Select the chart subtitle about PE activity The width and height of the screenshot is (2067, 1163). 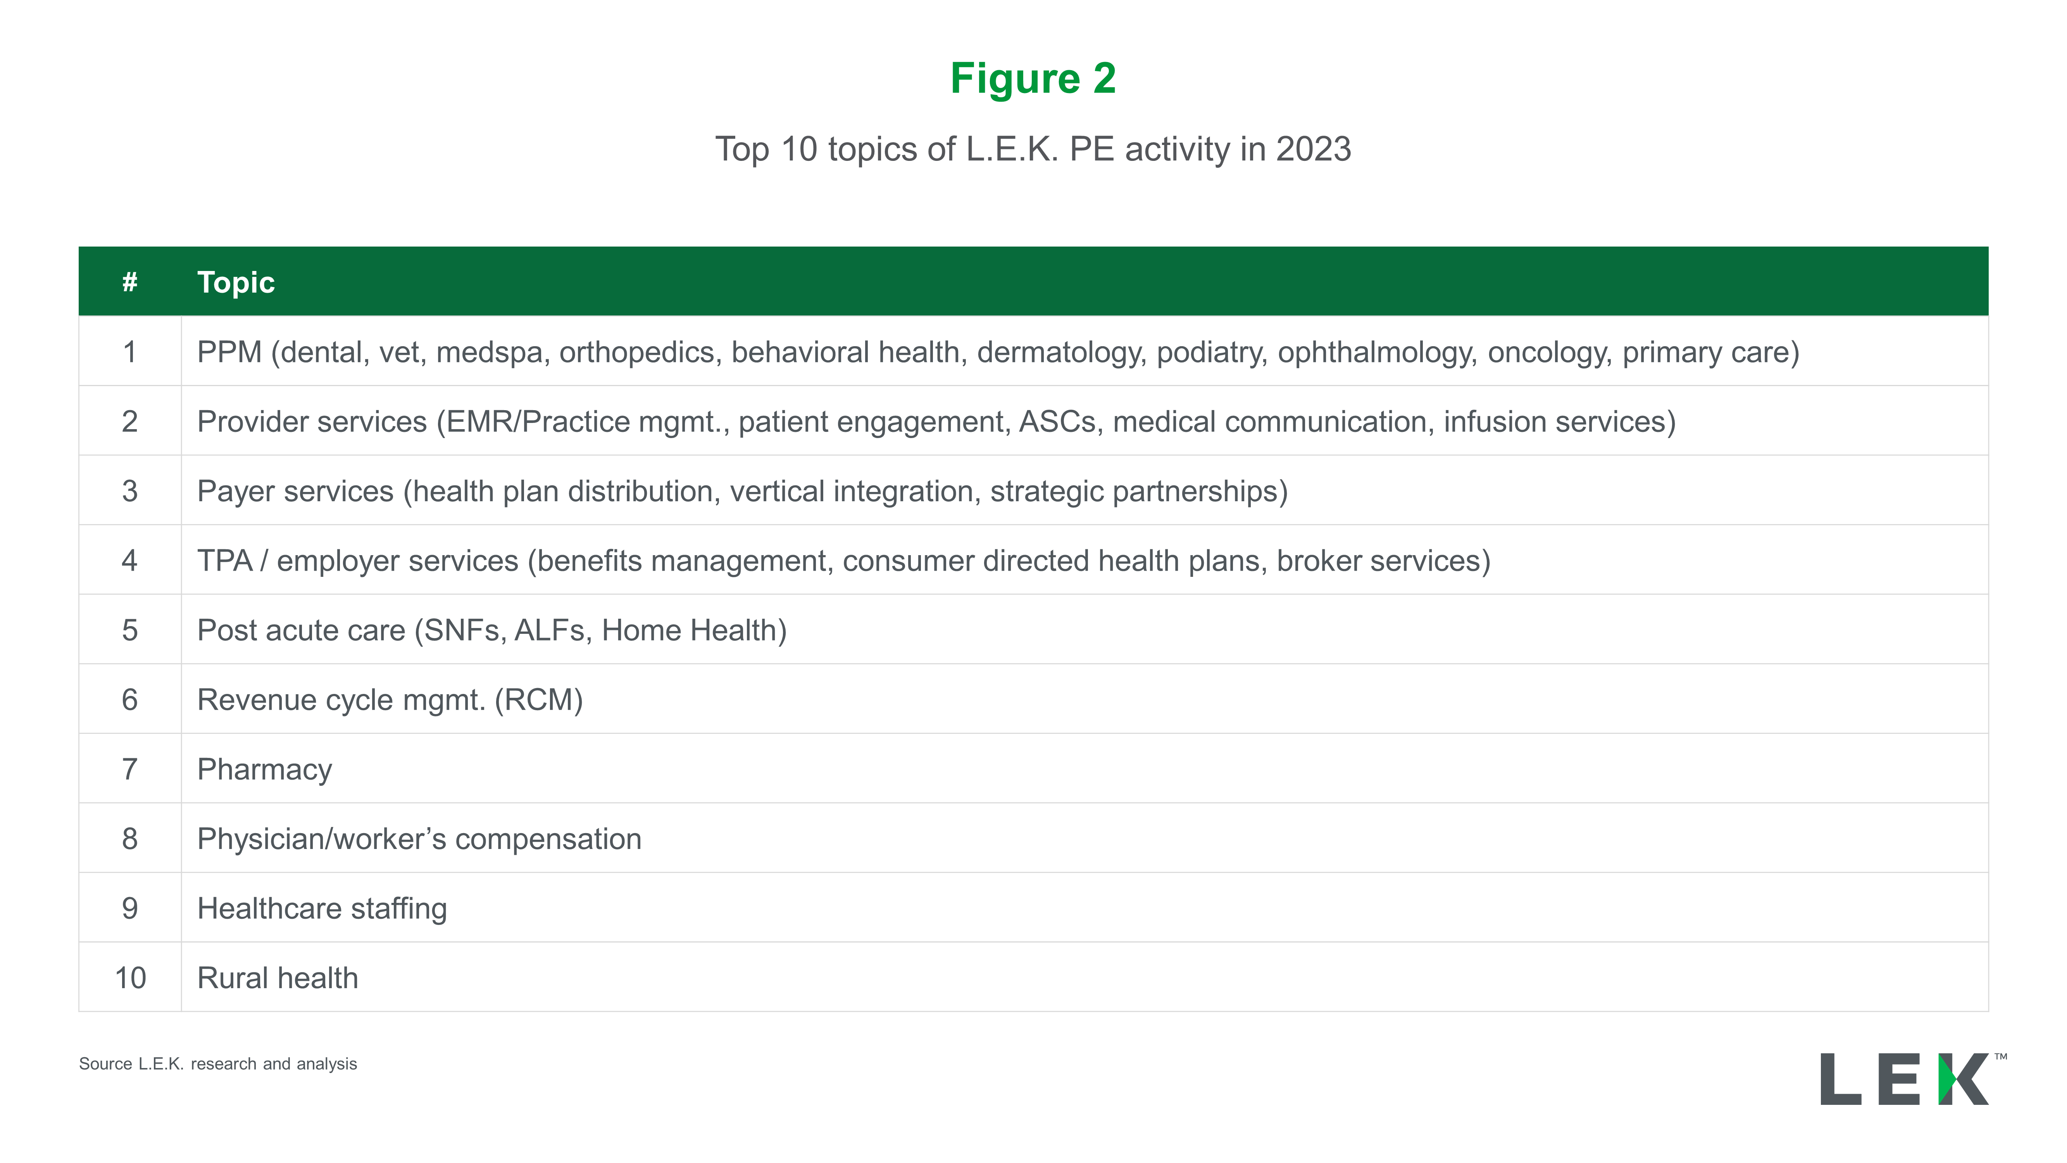(1033, 149)
